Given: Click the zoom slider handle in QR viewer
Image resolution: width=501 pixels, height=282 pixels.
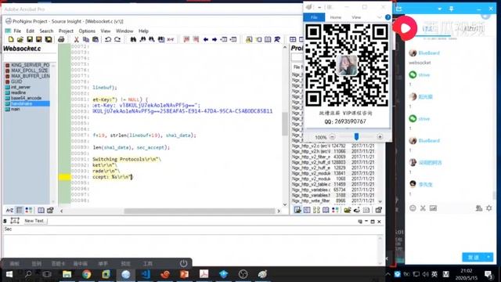Looking at the screenshot, I should tap(356, 137).
